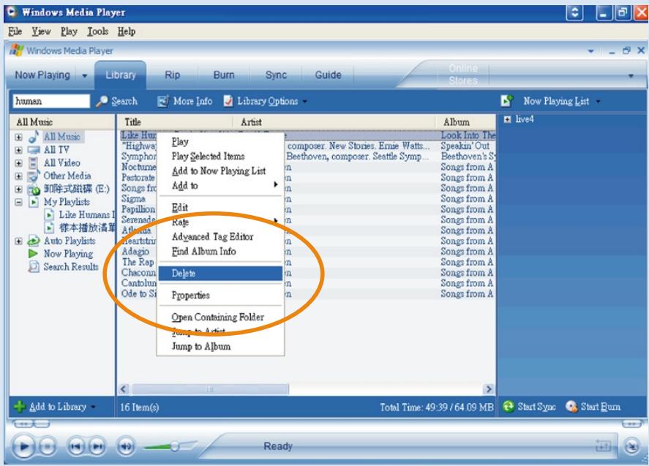Open the Add to submenu

click(221, 185)
